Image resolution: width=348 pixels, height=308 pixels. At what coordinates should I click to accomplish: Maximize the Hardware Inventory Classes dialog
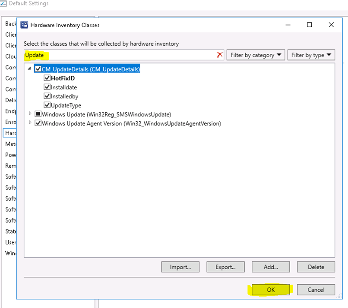[310, 25]
